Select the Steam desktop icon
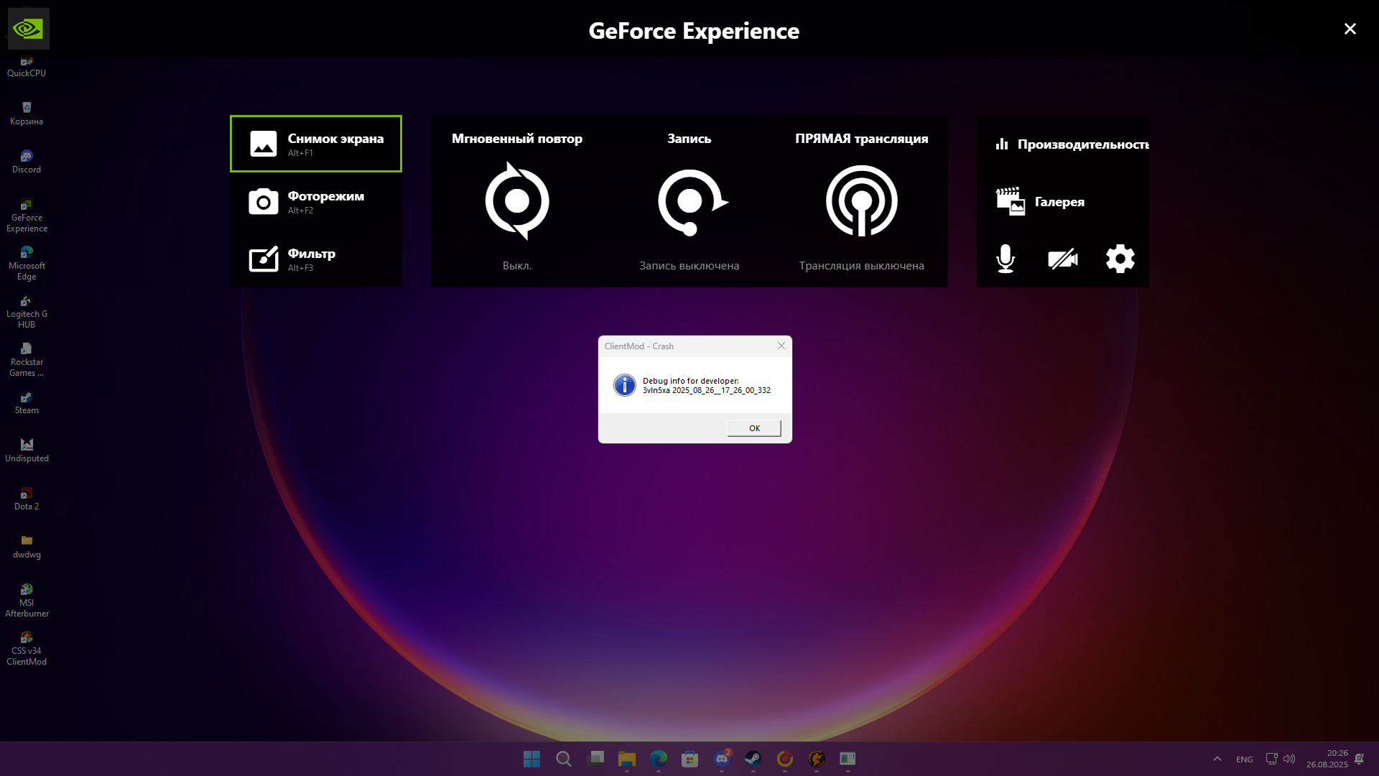 (27, 403)
